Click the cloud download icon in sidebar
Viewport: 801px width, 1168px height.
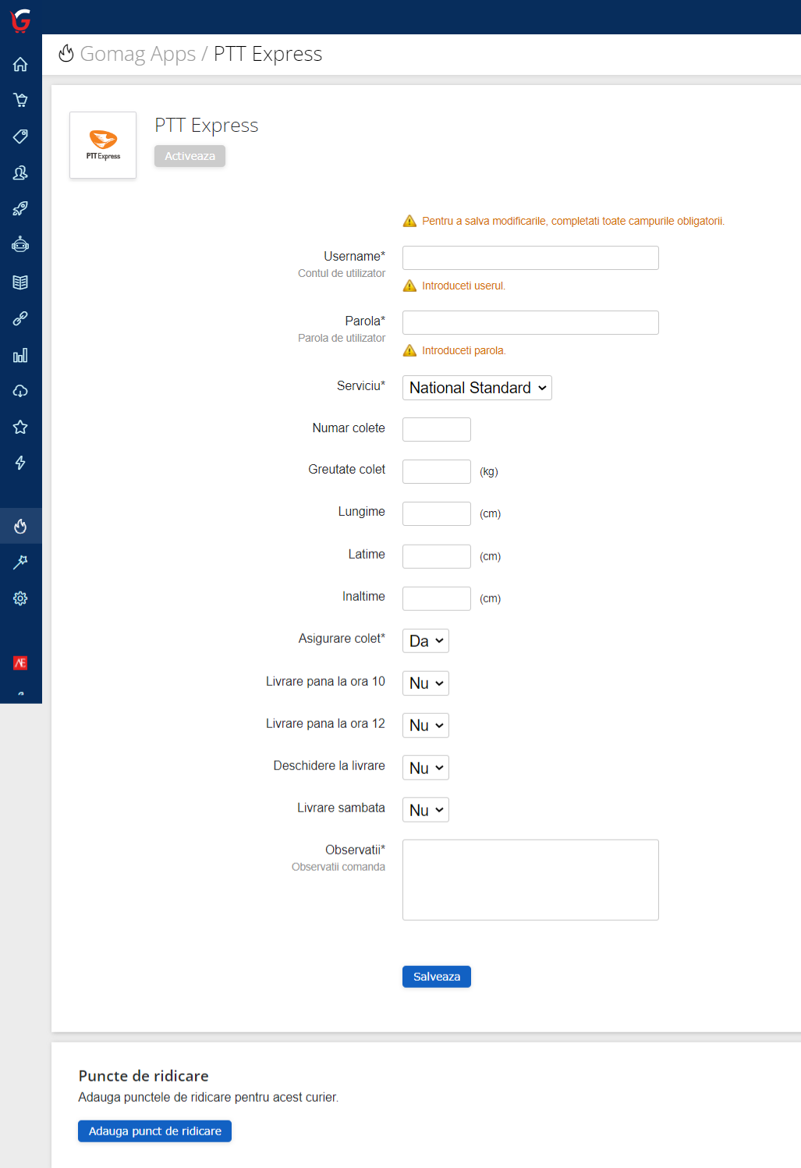pos(20,391)
